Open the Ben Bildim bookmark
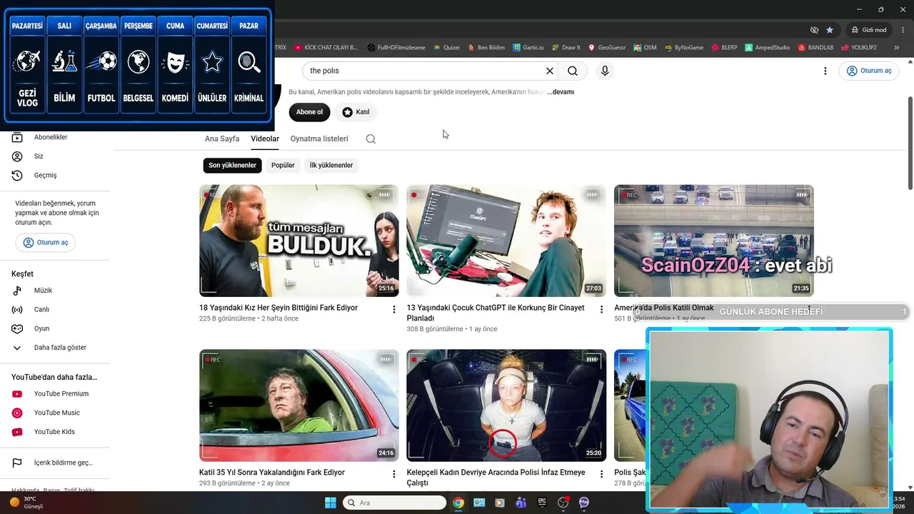The height and width of the screenshot is (514, 914). pyautogui.click(x=486, y=48)
